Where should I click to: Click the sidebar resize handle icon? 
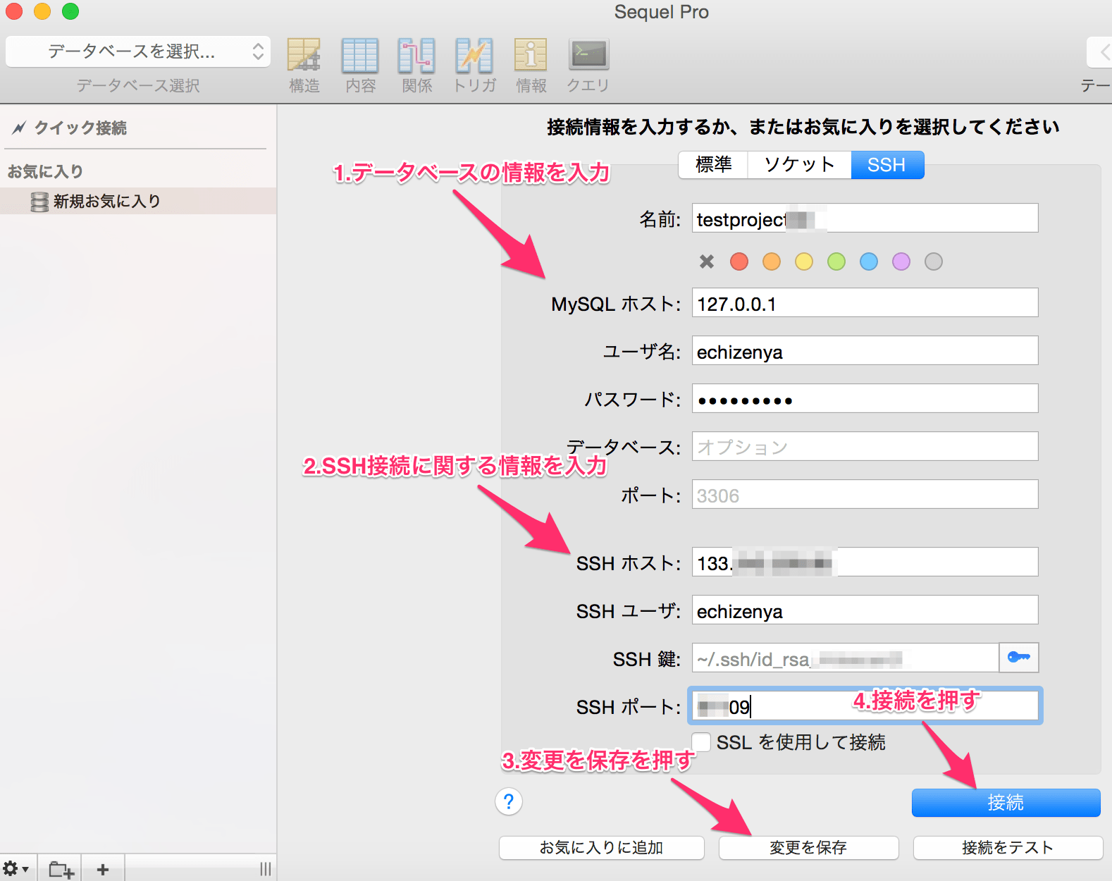[265, 869]
